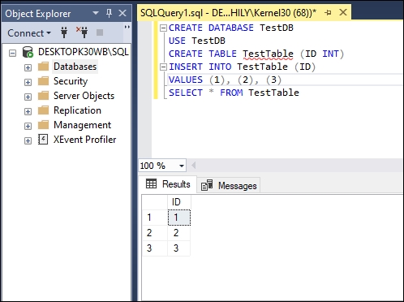Close the SQLQuery1.sql tab
The height and width of the screenshot is (302, 404).
coord(343,12)
